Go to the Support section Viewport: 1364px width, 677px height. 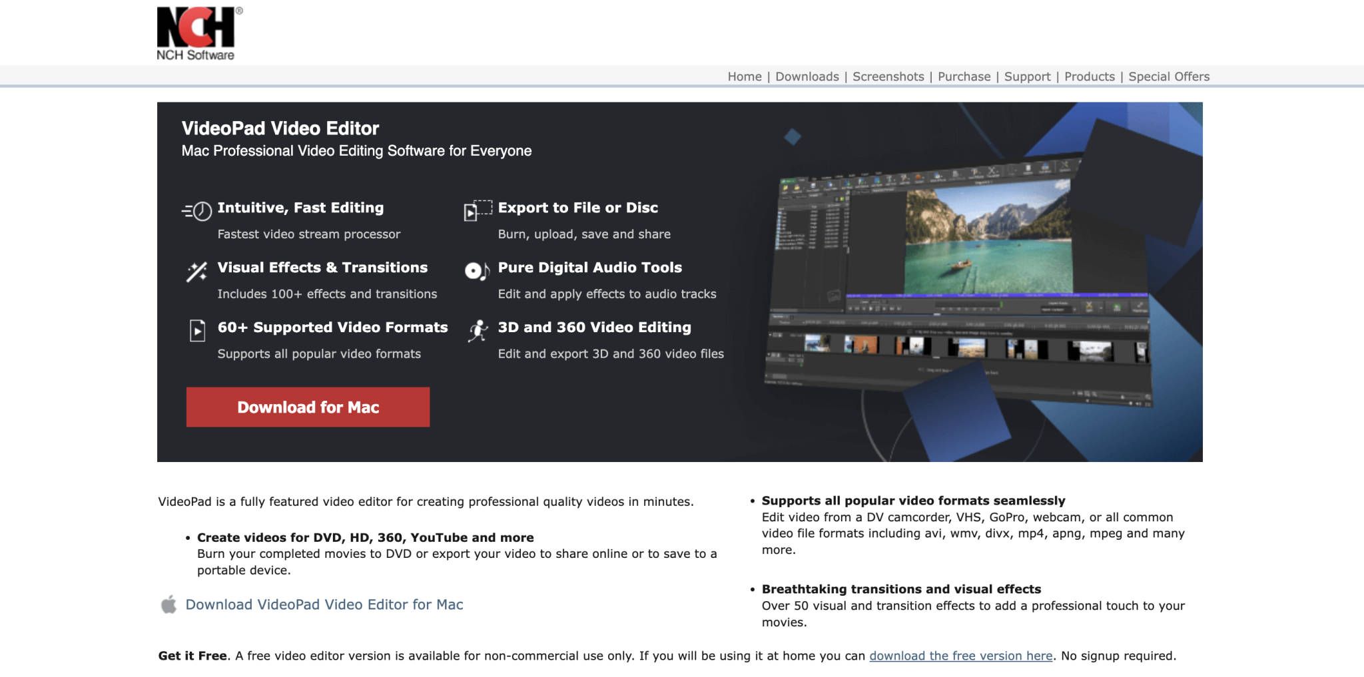(1027, 77)
